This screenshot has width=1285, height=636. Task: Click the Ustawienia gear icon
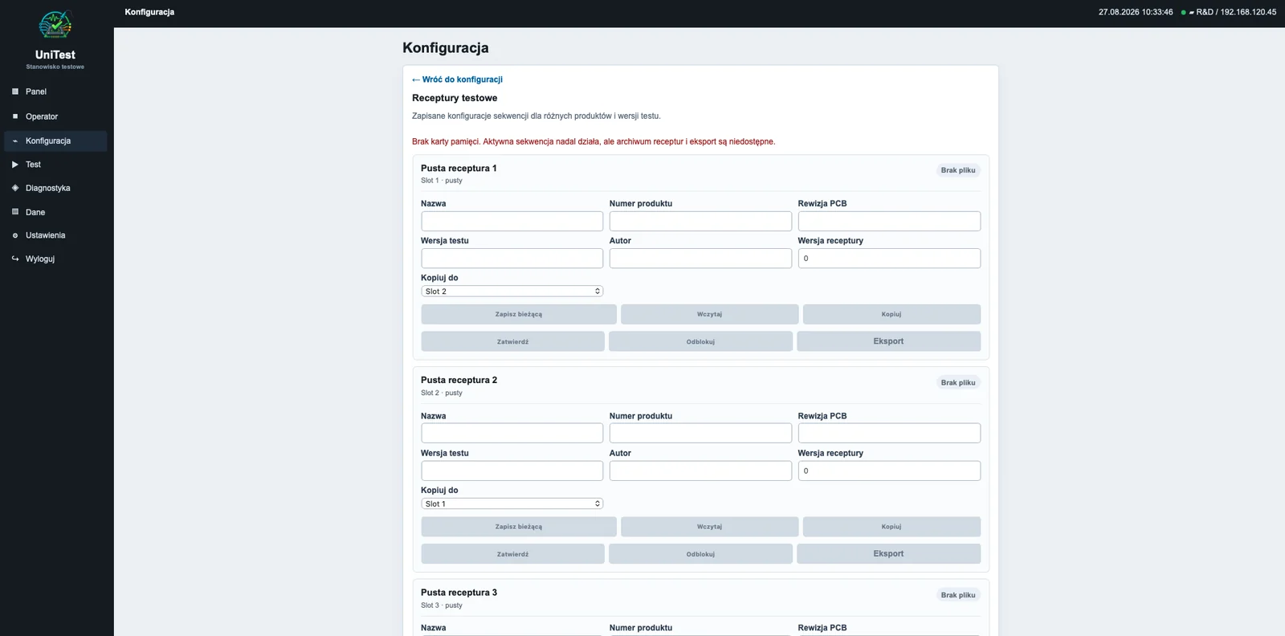(15, 235)
